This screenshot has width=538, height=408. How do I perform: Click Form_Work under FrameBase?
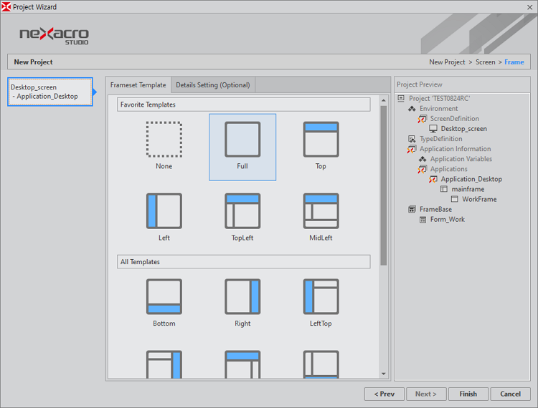(447, 219)
